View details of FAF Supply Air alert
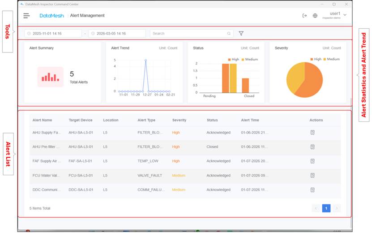This screenshot has height=233, width=372. pyautogui.click(x=313, y=161)
